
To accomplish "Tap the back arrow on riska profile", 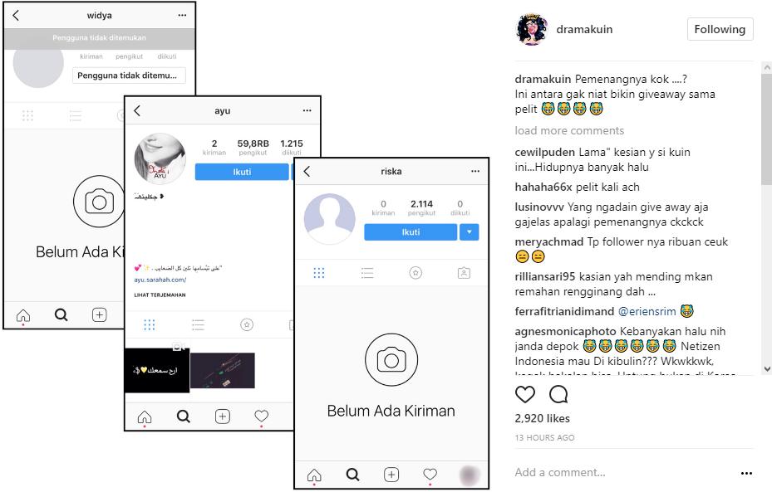I will click(307, 171).
